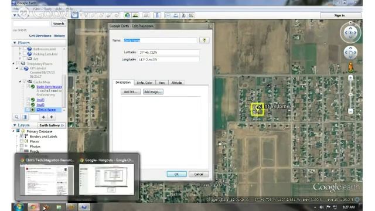This screenshot has height=211, width=375.
Task: Click the panel toggle icon below Places list
Action: pyautogui.click(x=25, y=117)
